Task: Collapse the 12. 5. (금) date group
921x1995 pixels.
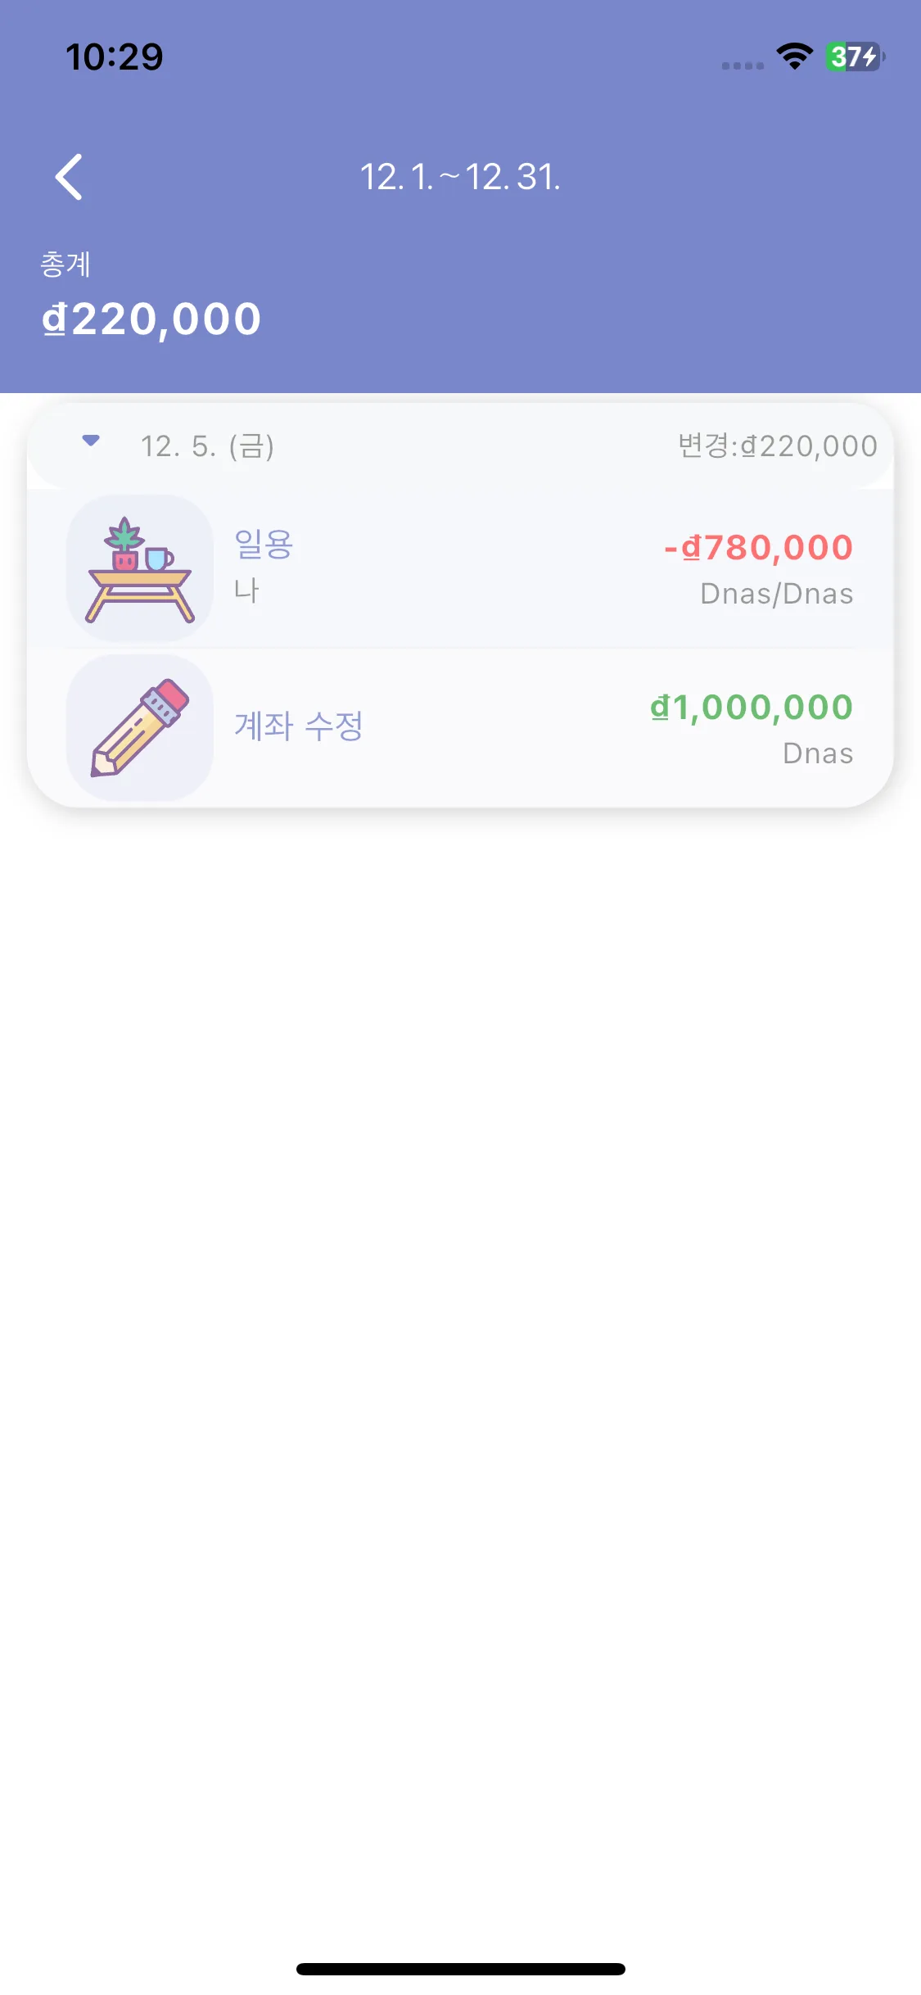Action: 91,441
